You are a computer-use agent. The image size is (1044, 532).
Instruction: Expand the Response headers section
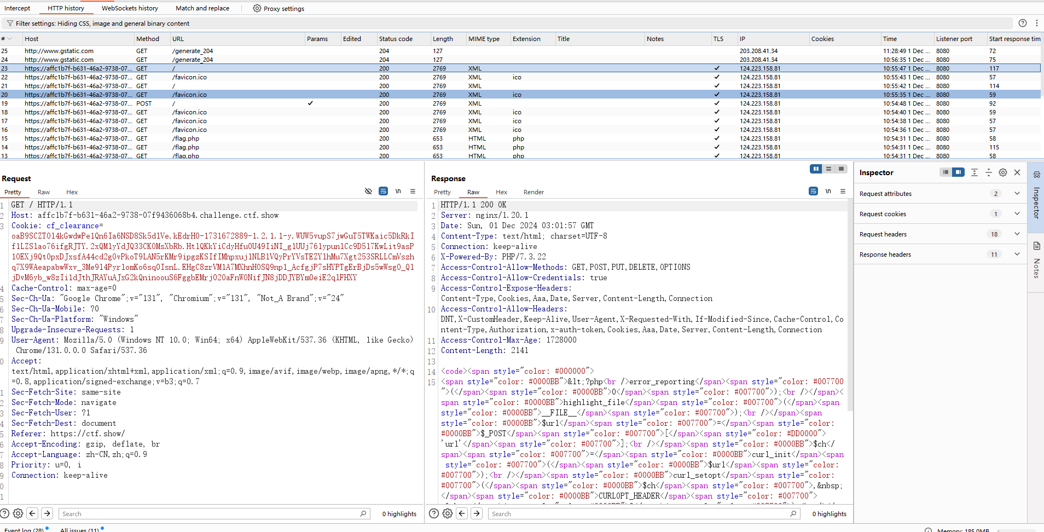(x=940, y=255)
